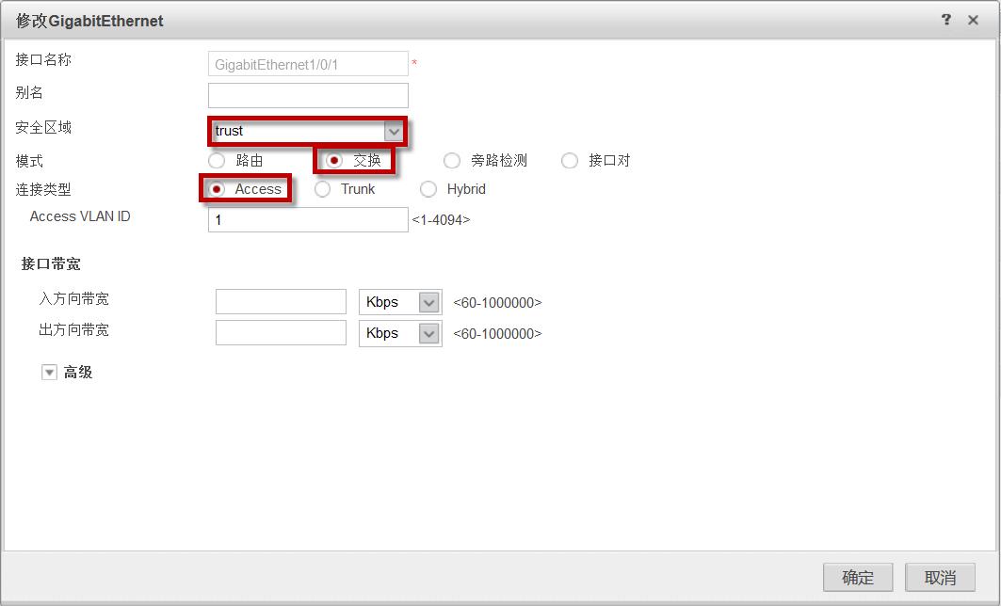Select Trunk connection type
This screenshot has height=606, width=1001.
point(322,189)
